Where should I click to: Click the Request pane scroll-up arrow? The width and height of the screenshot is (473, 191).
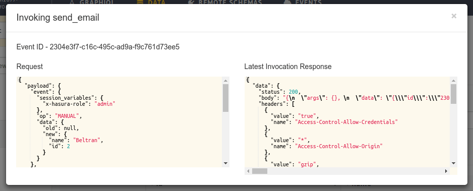point(226,80)
